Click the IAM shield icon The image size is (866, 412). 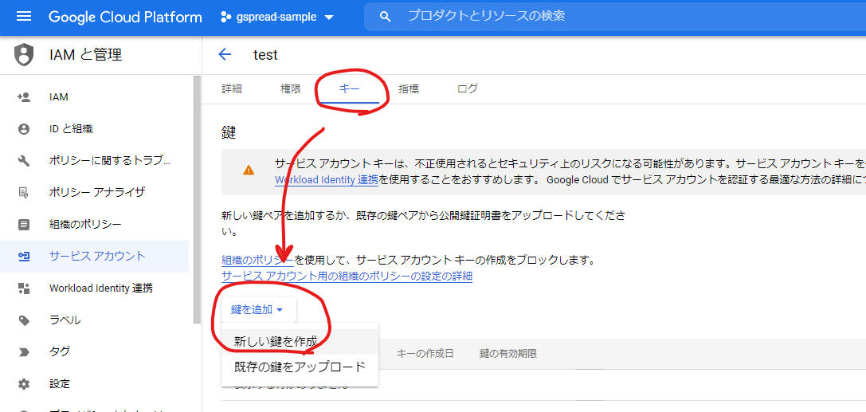pos(25,55)
